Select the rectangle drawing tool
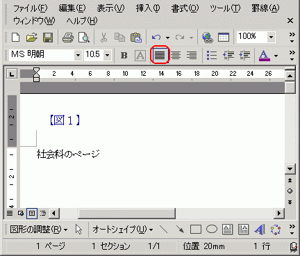The height and width of the screenshot is (256, 300). [196, 230]
